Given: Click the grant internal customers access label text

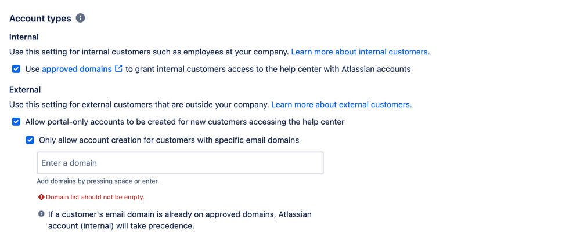Looking at the screenshot, I should click(268, 69).
